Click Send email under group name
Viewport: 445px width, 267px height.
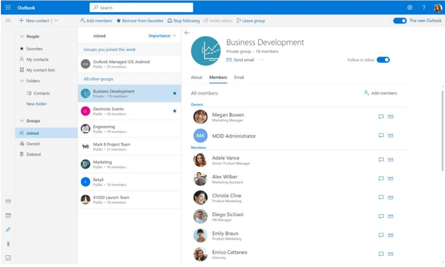[240, 60]
